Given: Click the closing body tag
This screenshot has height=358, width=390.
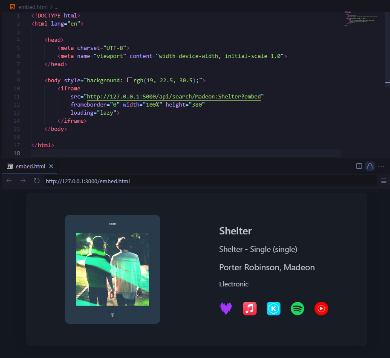Looking at the screenshot, I should tap(56, 129).
